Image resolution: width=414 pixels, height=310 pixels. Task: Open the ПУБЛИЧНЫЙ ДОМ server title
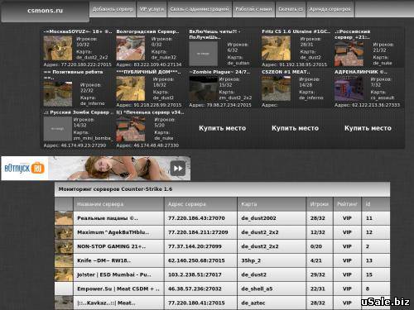[148, 72]
